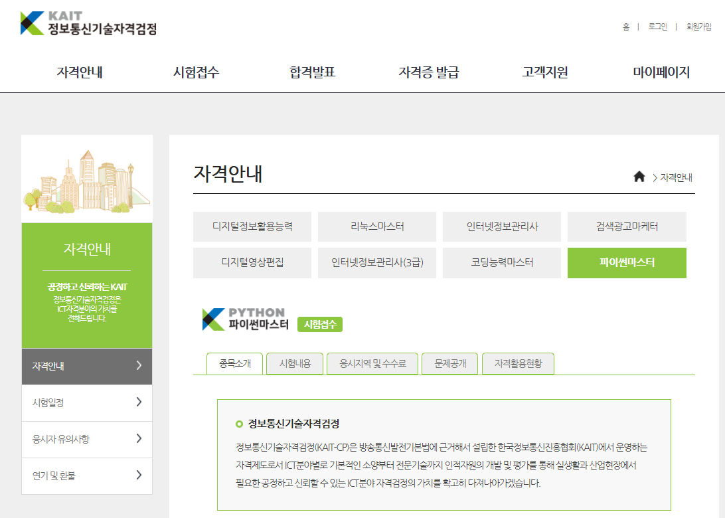Open 자격증 발급 in main navigation menu
This screenshot has width=725, height=518.
[x=429, y=72]
